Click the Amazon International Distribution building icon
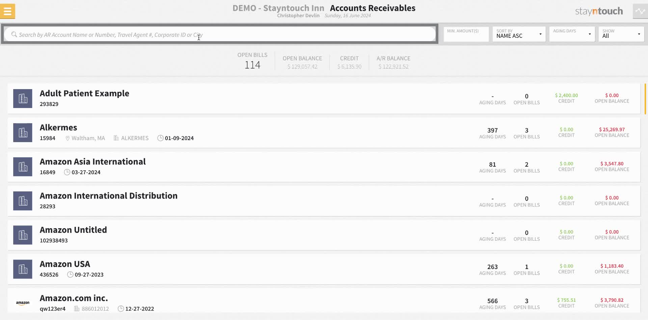This screenshot has width=648, height=320. click(x=23, y=201)
